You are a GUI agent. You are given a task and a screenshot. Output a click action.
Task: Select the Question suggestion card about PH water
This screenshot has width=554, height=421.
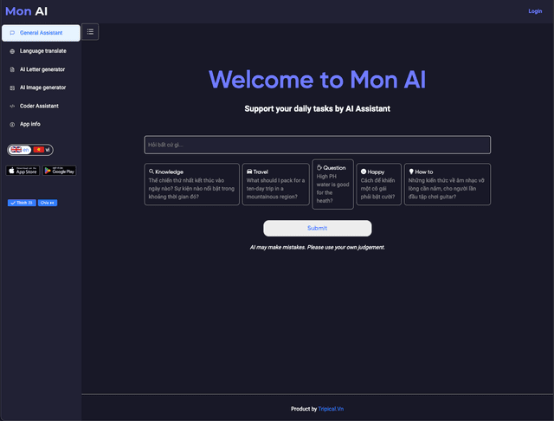click(x=332, y=185)
